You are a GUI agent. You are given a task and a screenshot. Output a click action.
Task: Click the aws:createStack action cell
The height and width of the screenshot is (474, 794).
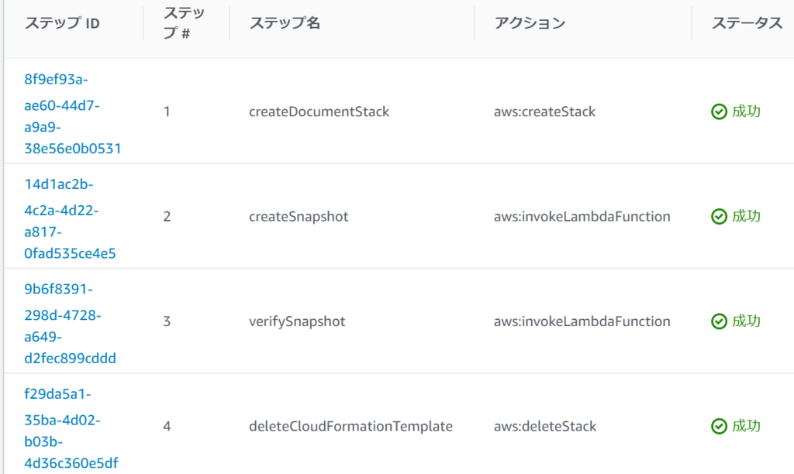[544, 112]
